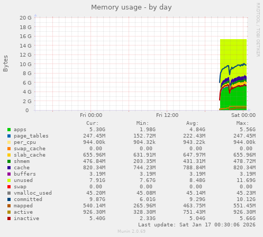Click unused maximum value 11.69G
The height and width of the screenshot is (237, 263).
coord(246,180)
